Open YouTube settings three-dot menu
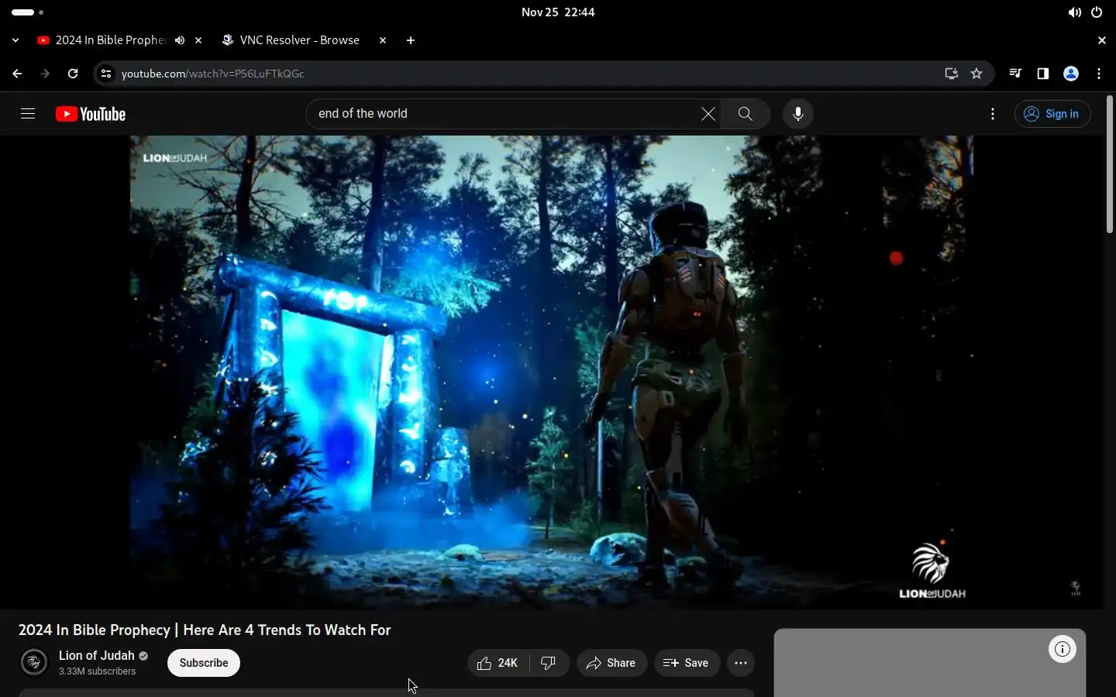This screenshot has width=1116, height=697. coord(993,114)
